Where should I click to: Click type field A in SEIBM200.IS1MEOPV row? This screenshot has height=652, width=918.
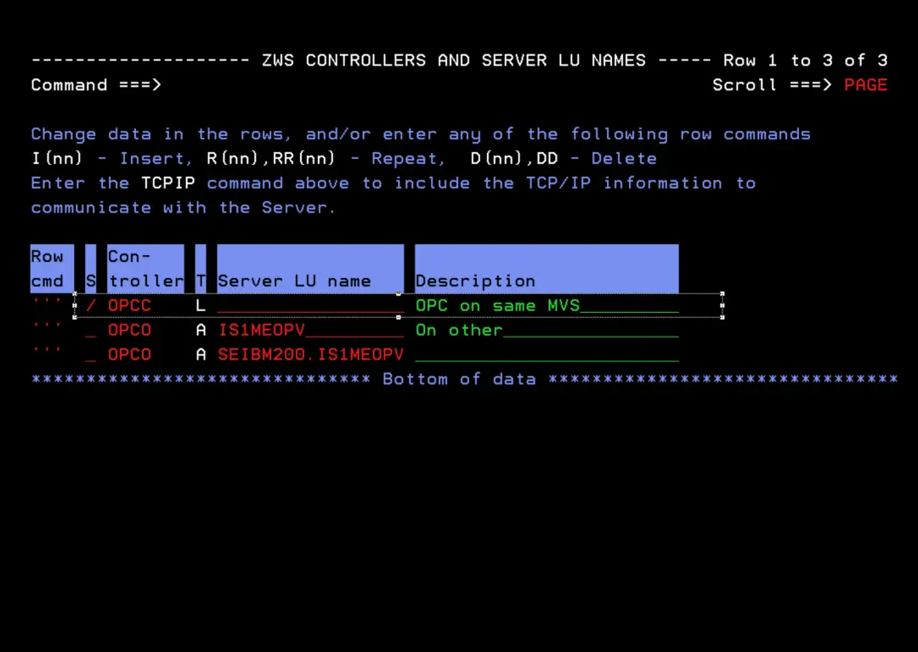point(201,354)
